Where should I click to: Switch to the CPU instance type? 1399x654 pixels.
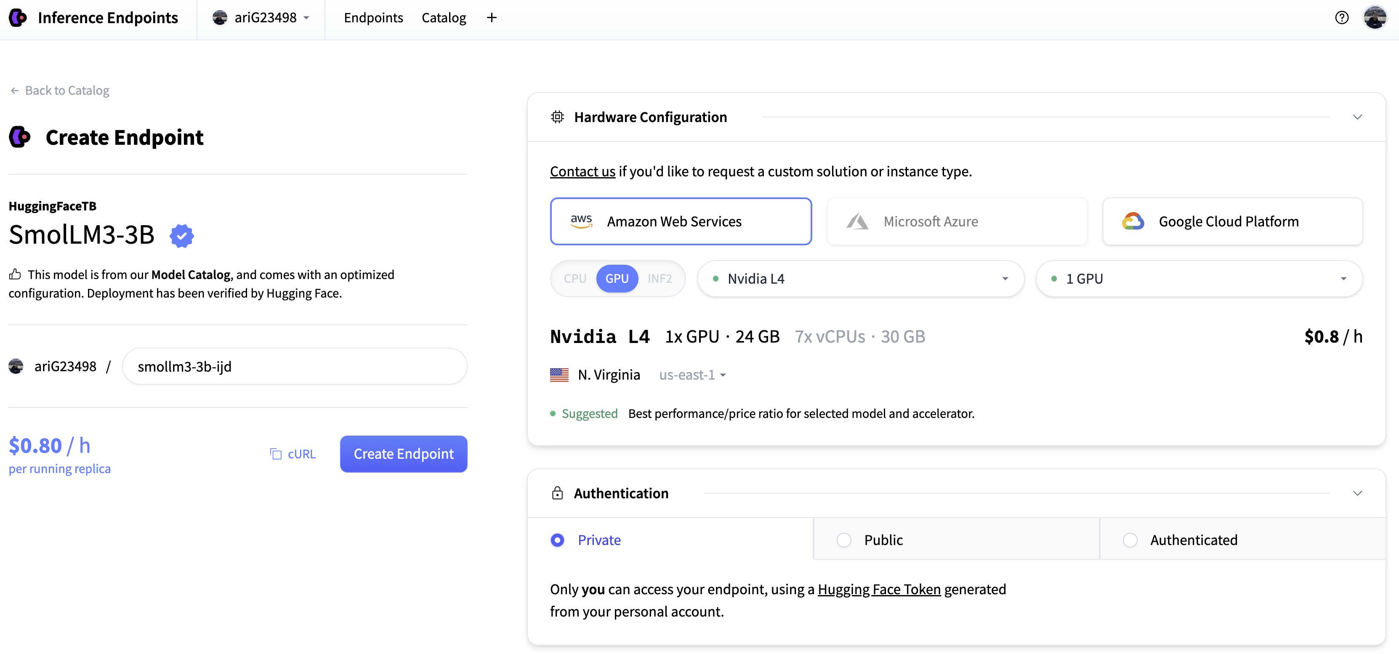click(x=574, y=279)
